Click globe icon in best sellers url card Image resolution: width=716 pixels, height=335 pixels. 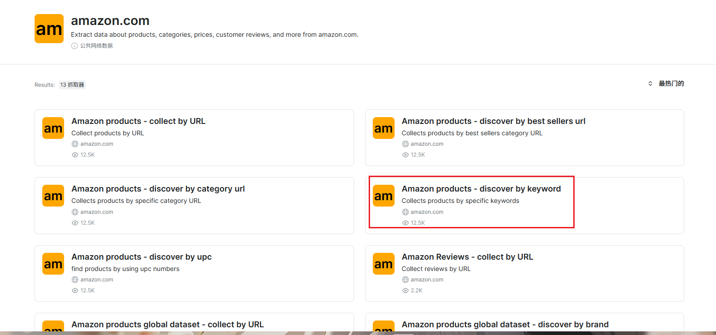click(x=406, y=144)
